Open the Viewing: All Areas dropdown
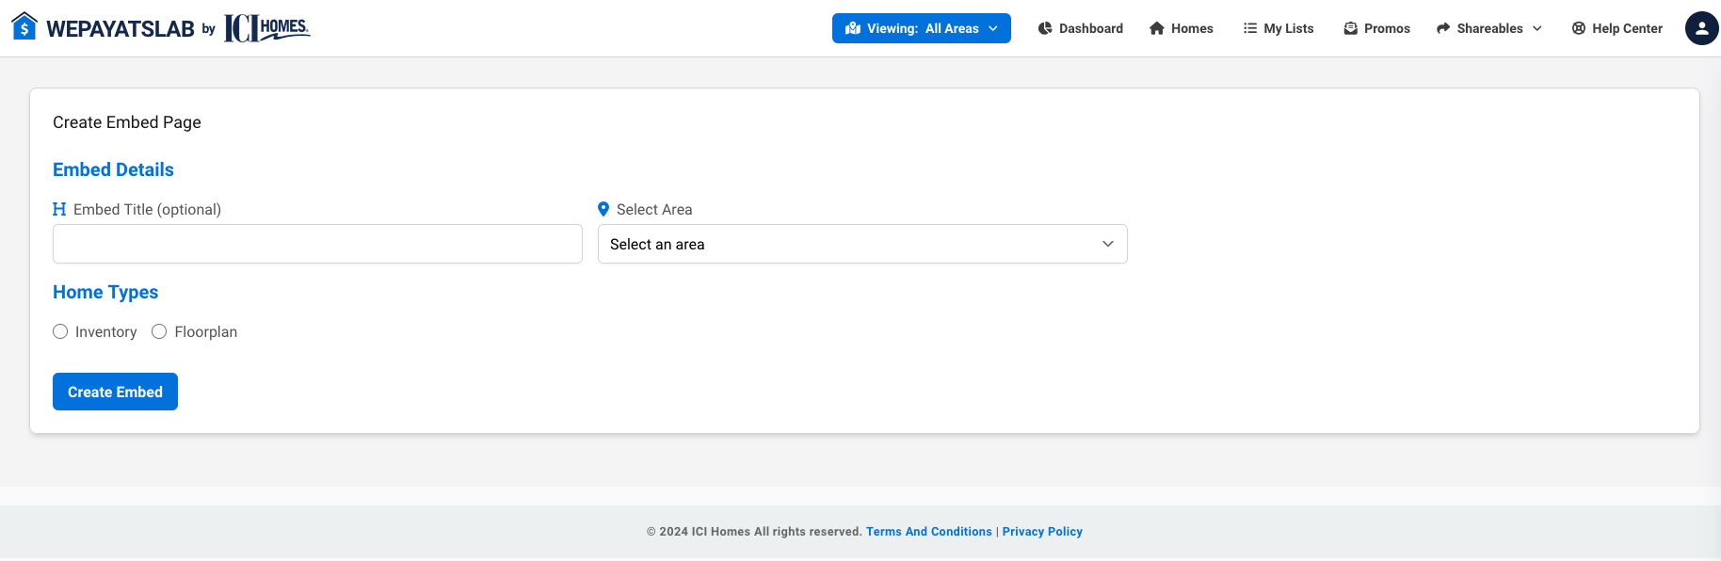1721x561 pixels. point(921,28)
